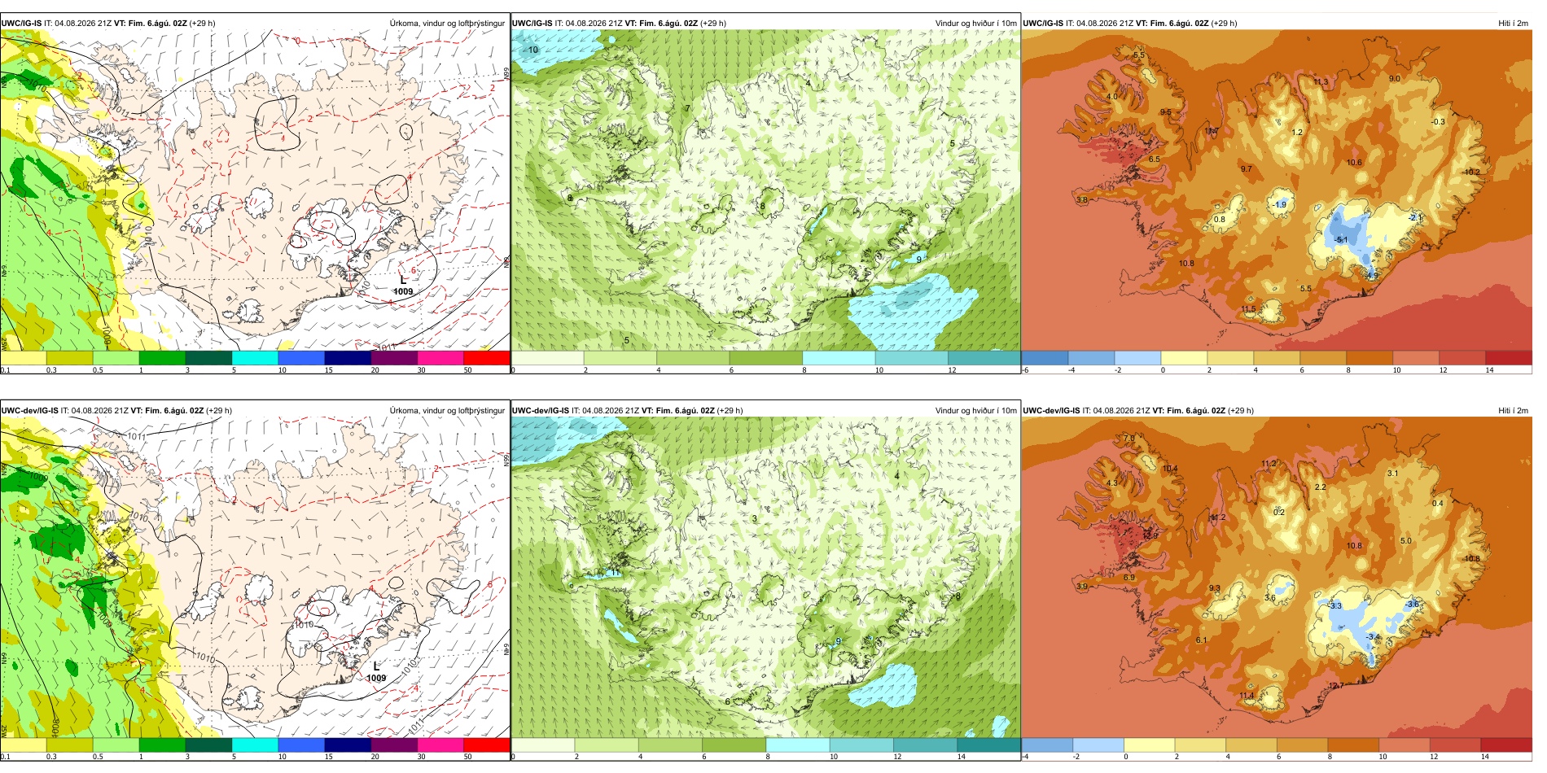Click the UWC-dev/IG-IS temperature panel header with the valid time
Image resolution: width=1547 pixels, height=773 pixels.
[x=1138, y=410]
